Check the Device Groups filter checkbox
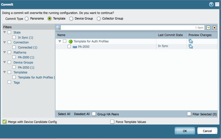Viewport: 221px width, 139px height. click(9, 62)
